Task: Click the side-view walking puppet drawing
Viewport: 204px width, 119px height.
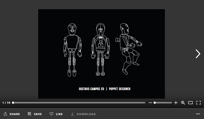Action: (x=128, y=49)
